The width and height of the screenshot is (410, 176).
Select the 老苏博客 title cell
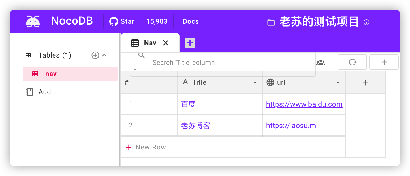[x=220, y=125]
